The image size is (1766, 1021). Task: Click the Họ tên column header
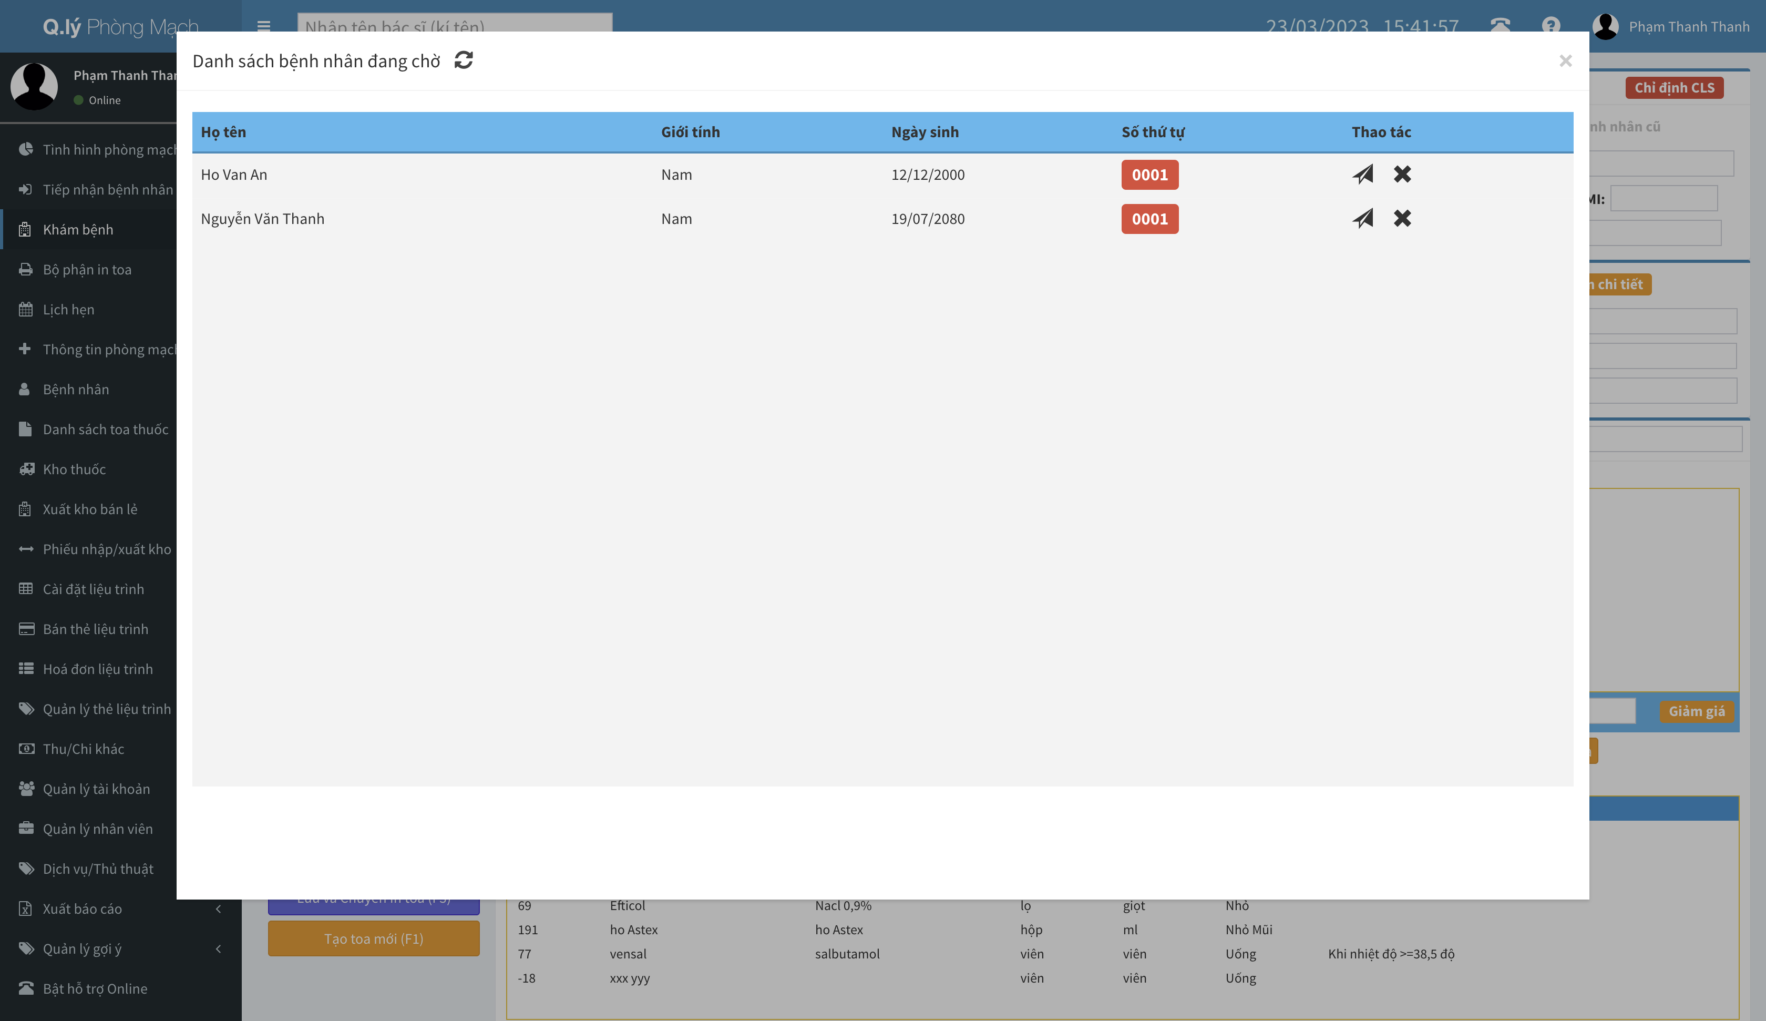[223, 132]
